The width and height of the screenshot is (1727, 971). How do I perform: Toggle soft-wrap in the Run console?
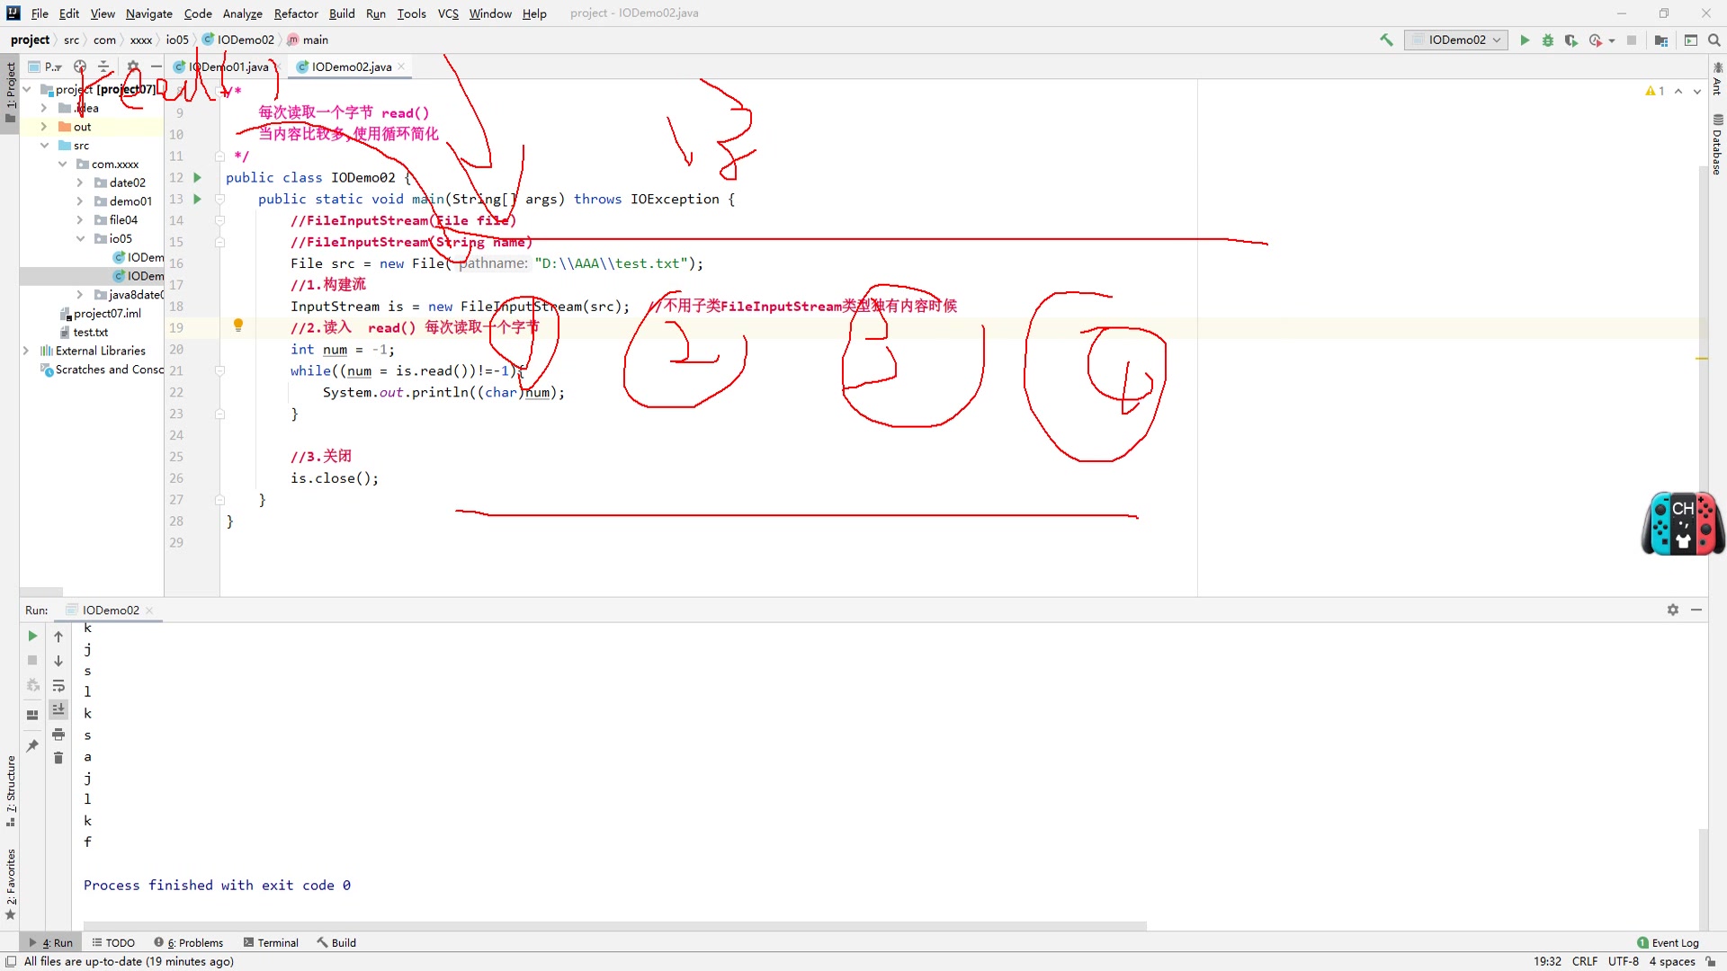pos(58,685)
